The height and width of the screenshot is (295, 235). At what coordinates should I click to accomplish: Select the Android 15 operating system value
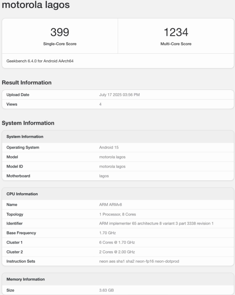tap(109, 147)
